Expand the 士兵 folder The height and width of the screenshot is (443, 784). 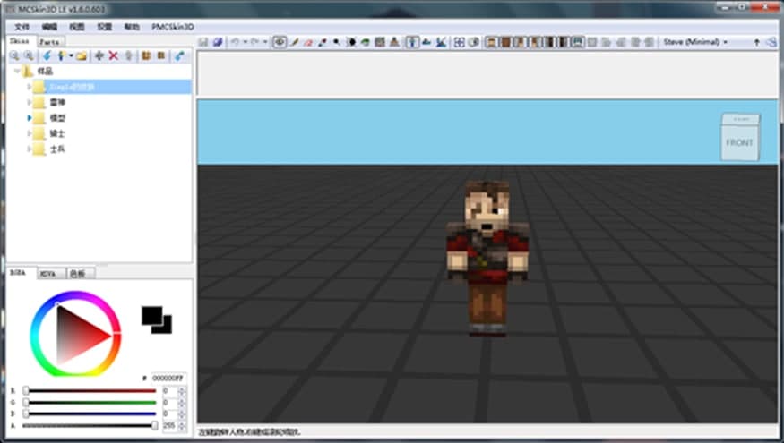[x=29, y=149]
